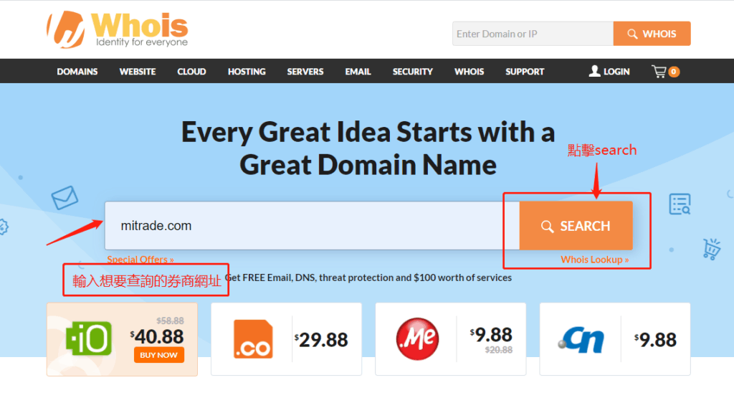Click the cart item count badge
The image size is (734, 408).
click(674, 72)
